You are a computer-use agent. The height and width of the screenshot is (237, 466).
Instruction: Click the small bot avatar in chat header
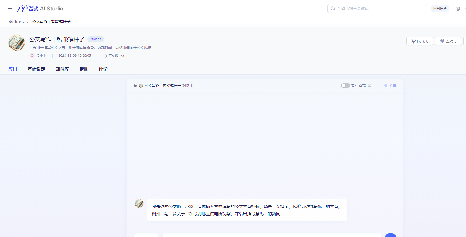point(141,86)
